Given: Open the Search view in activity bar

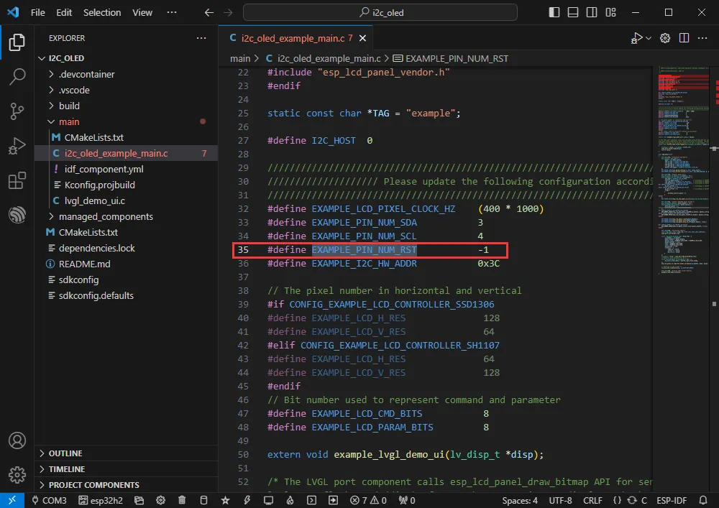Looking at the screenshot, I should pyautogui.click(x=17, y=77).
